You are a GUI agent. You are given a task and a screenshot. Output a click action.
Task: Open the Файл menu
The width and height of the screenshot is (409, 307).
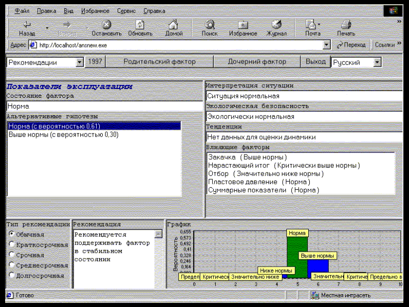click(22, 11)
